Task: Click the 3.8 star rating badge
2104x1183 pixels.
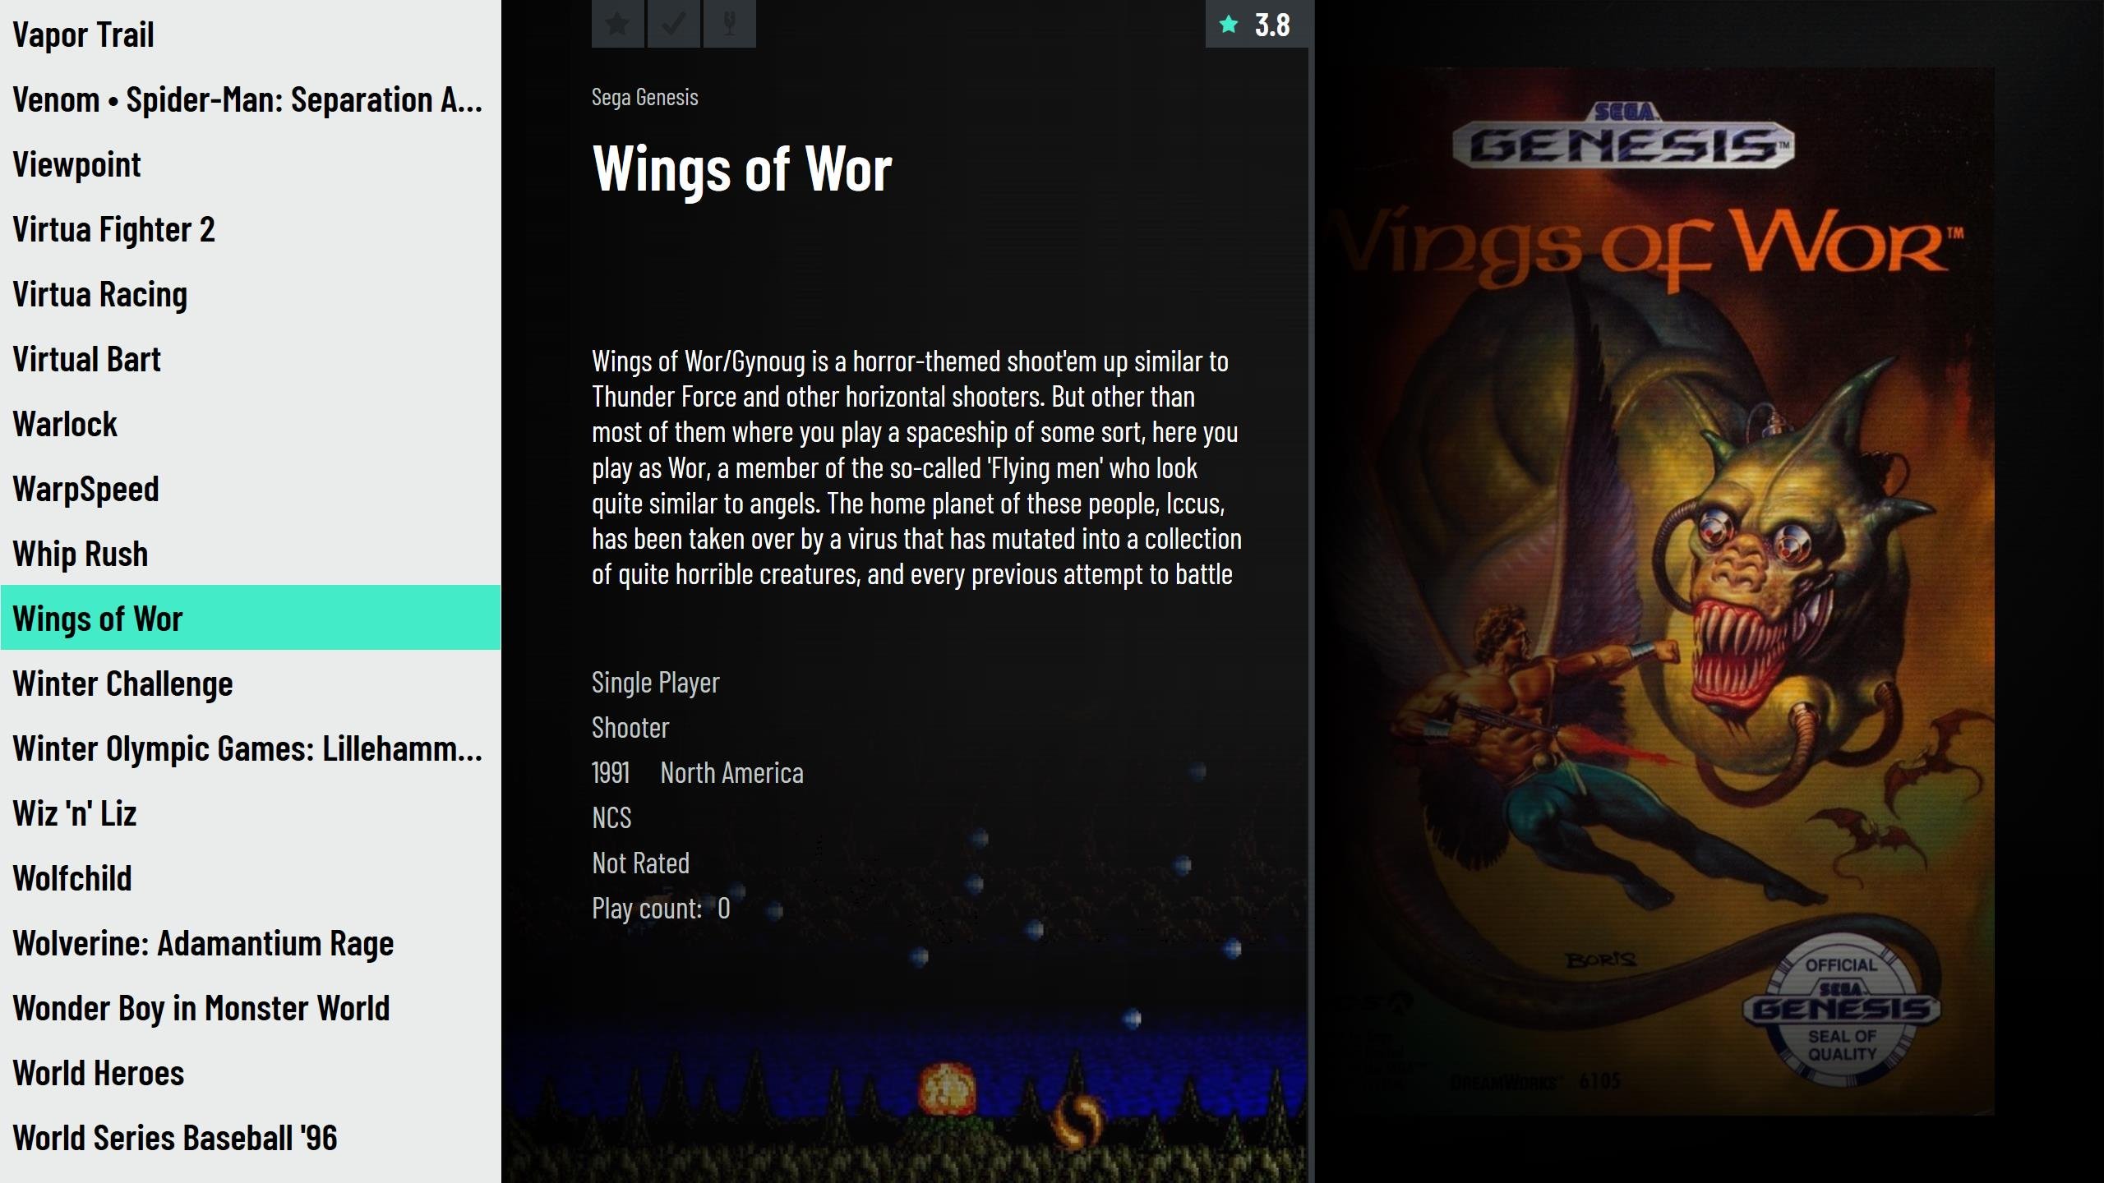Action: coord(1257,25)
